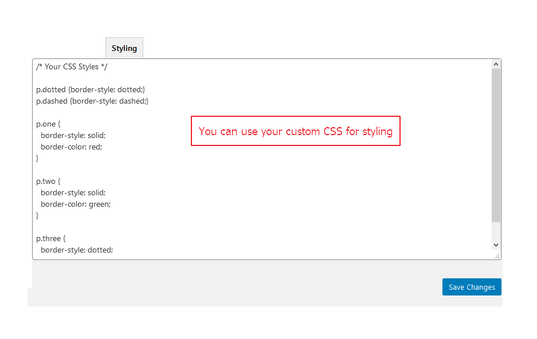
Task: Click the 'border-style: dotted;' line under p.three
Action: (77, 250)
